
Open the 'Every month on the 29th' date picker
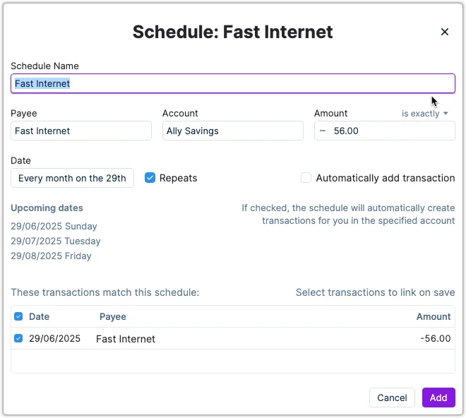coord(72,178)
